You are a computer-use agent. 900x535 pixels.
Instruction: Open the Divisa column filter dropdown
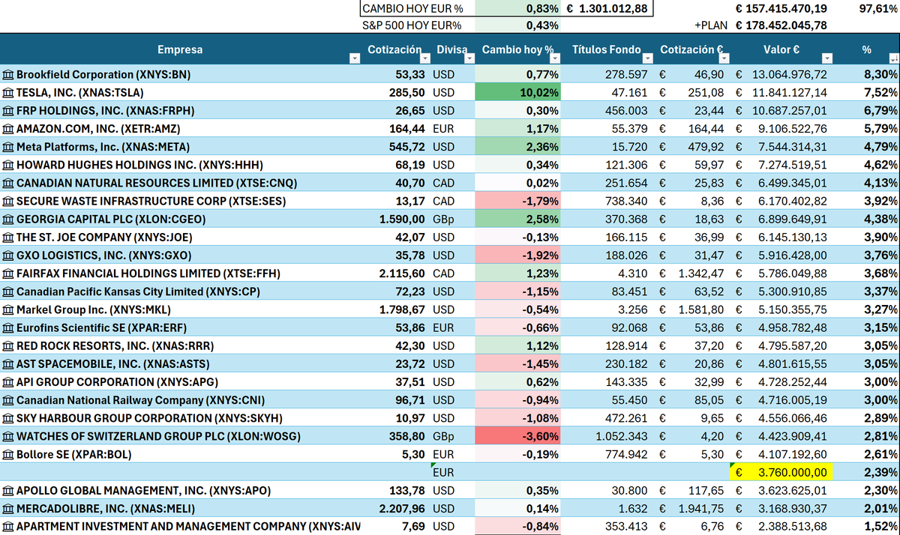click(469, 58)
